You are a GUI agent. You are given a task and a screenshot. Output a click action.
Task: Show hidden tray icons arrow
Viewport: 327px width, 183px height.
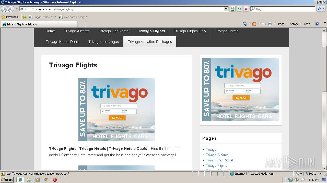tap(285, 180)
